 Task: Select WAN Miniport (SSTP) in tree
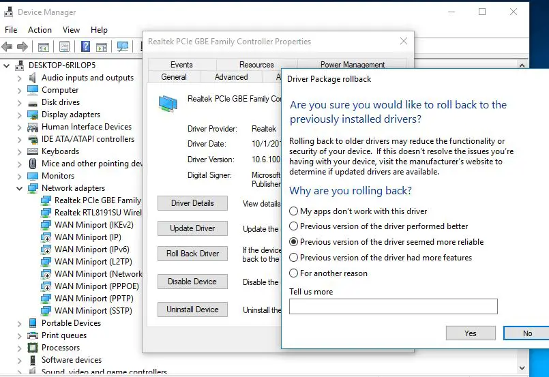point(87,310)
